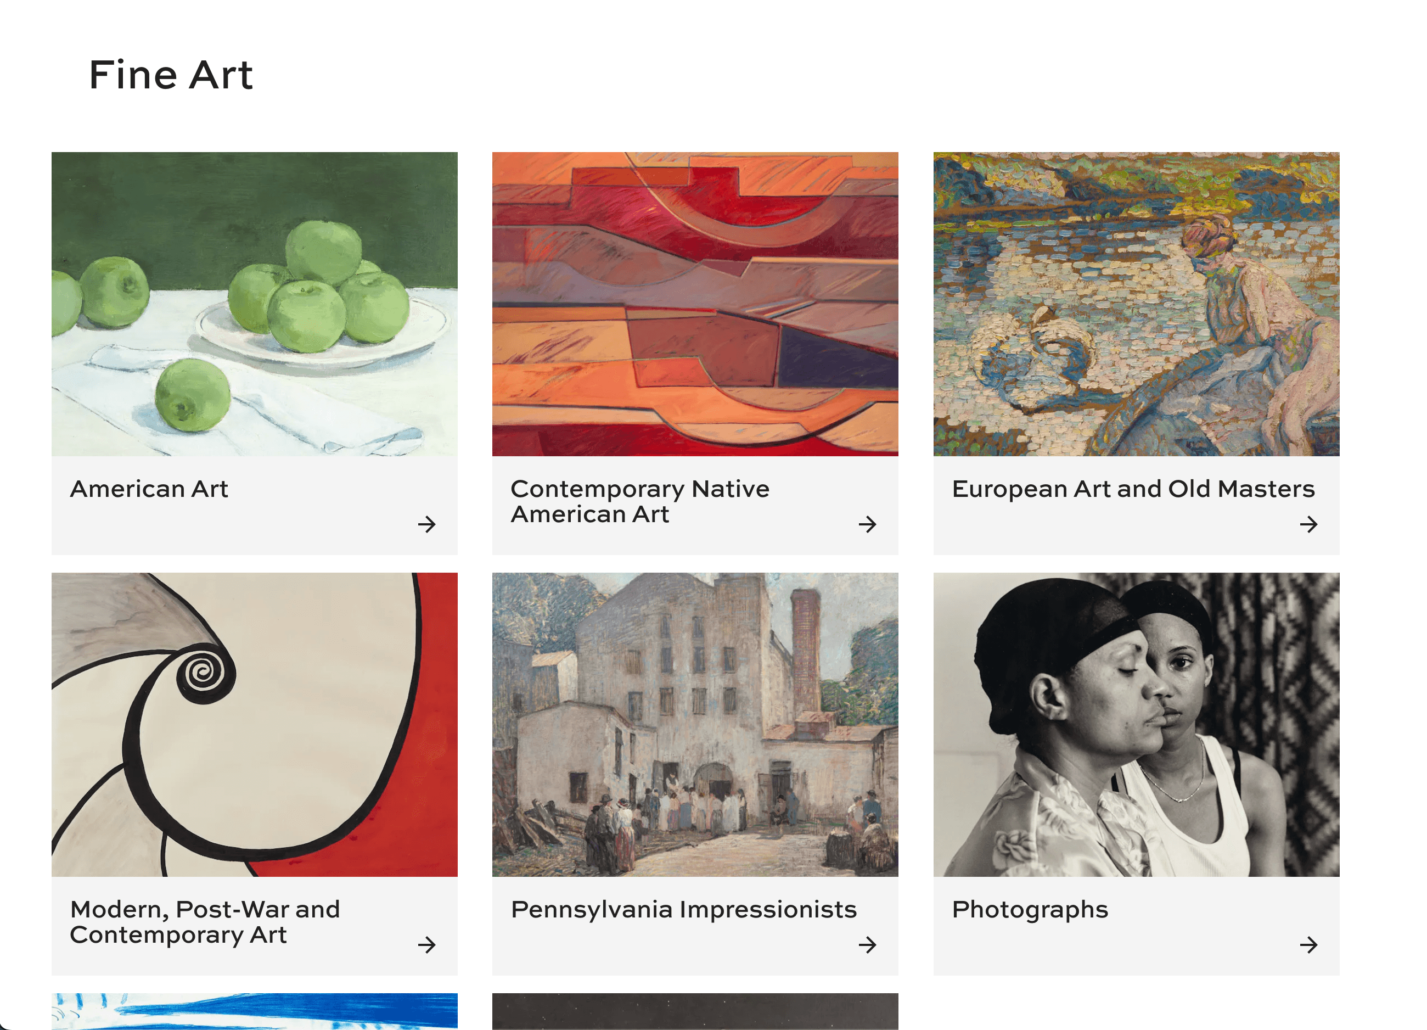Open European Art and Old Masters link
The image size is (1427, 1030).
tap(1133, 489)
